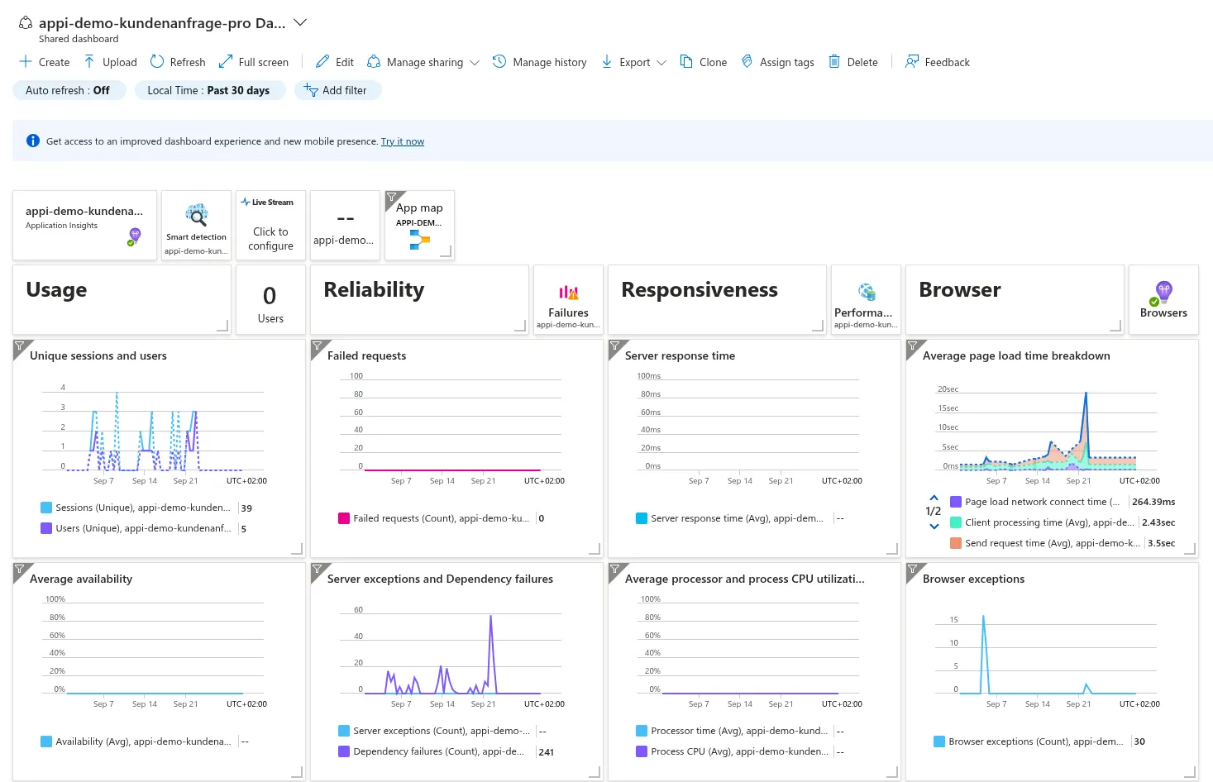The height and width of the screenshot is (782, 1213).
Task: Click the Assign tags icon
Action: (x=747, y=62)
